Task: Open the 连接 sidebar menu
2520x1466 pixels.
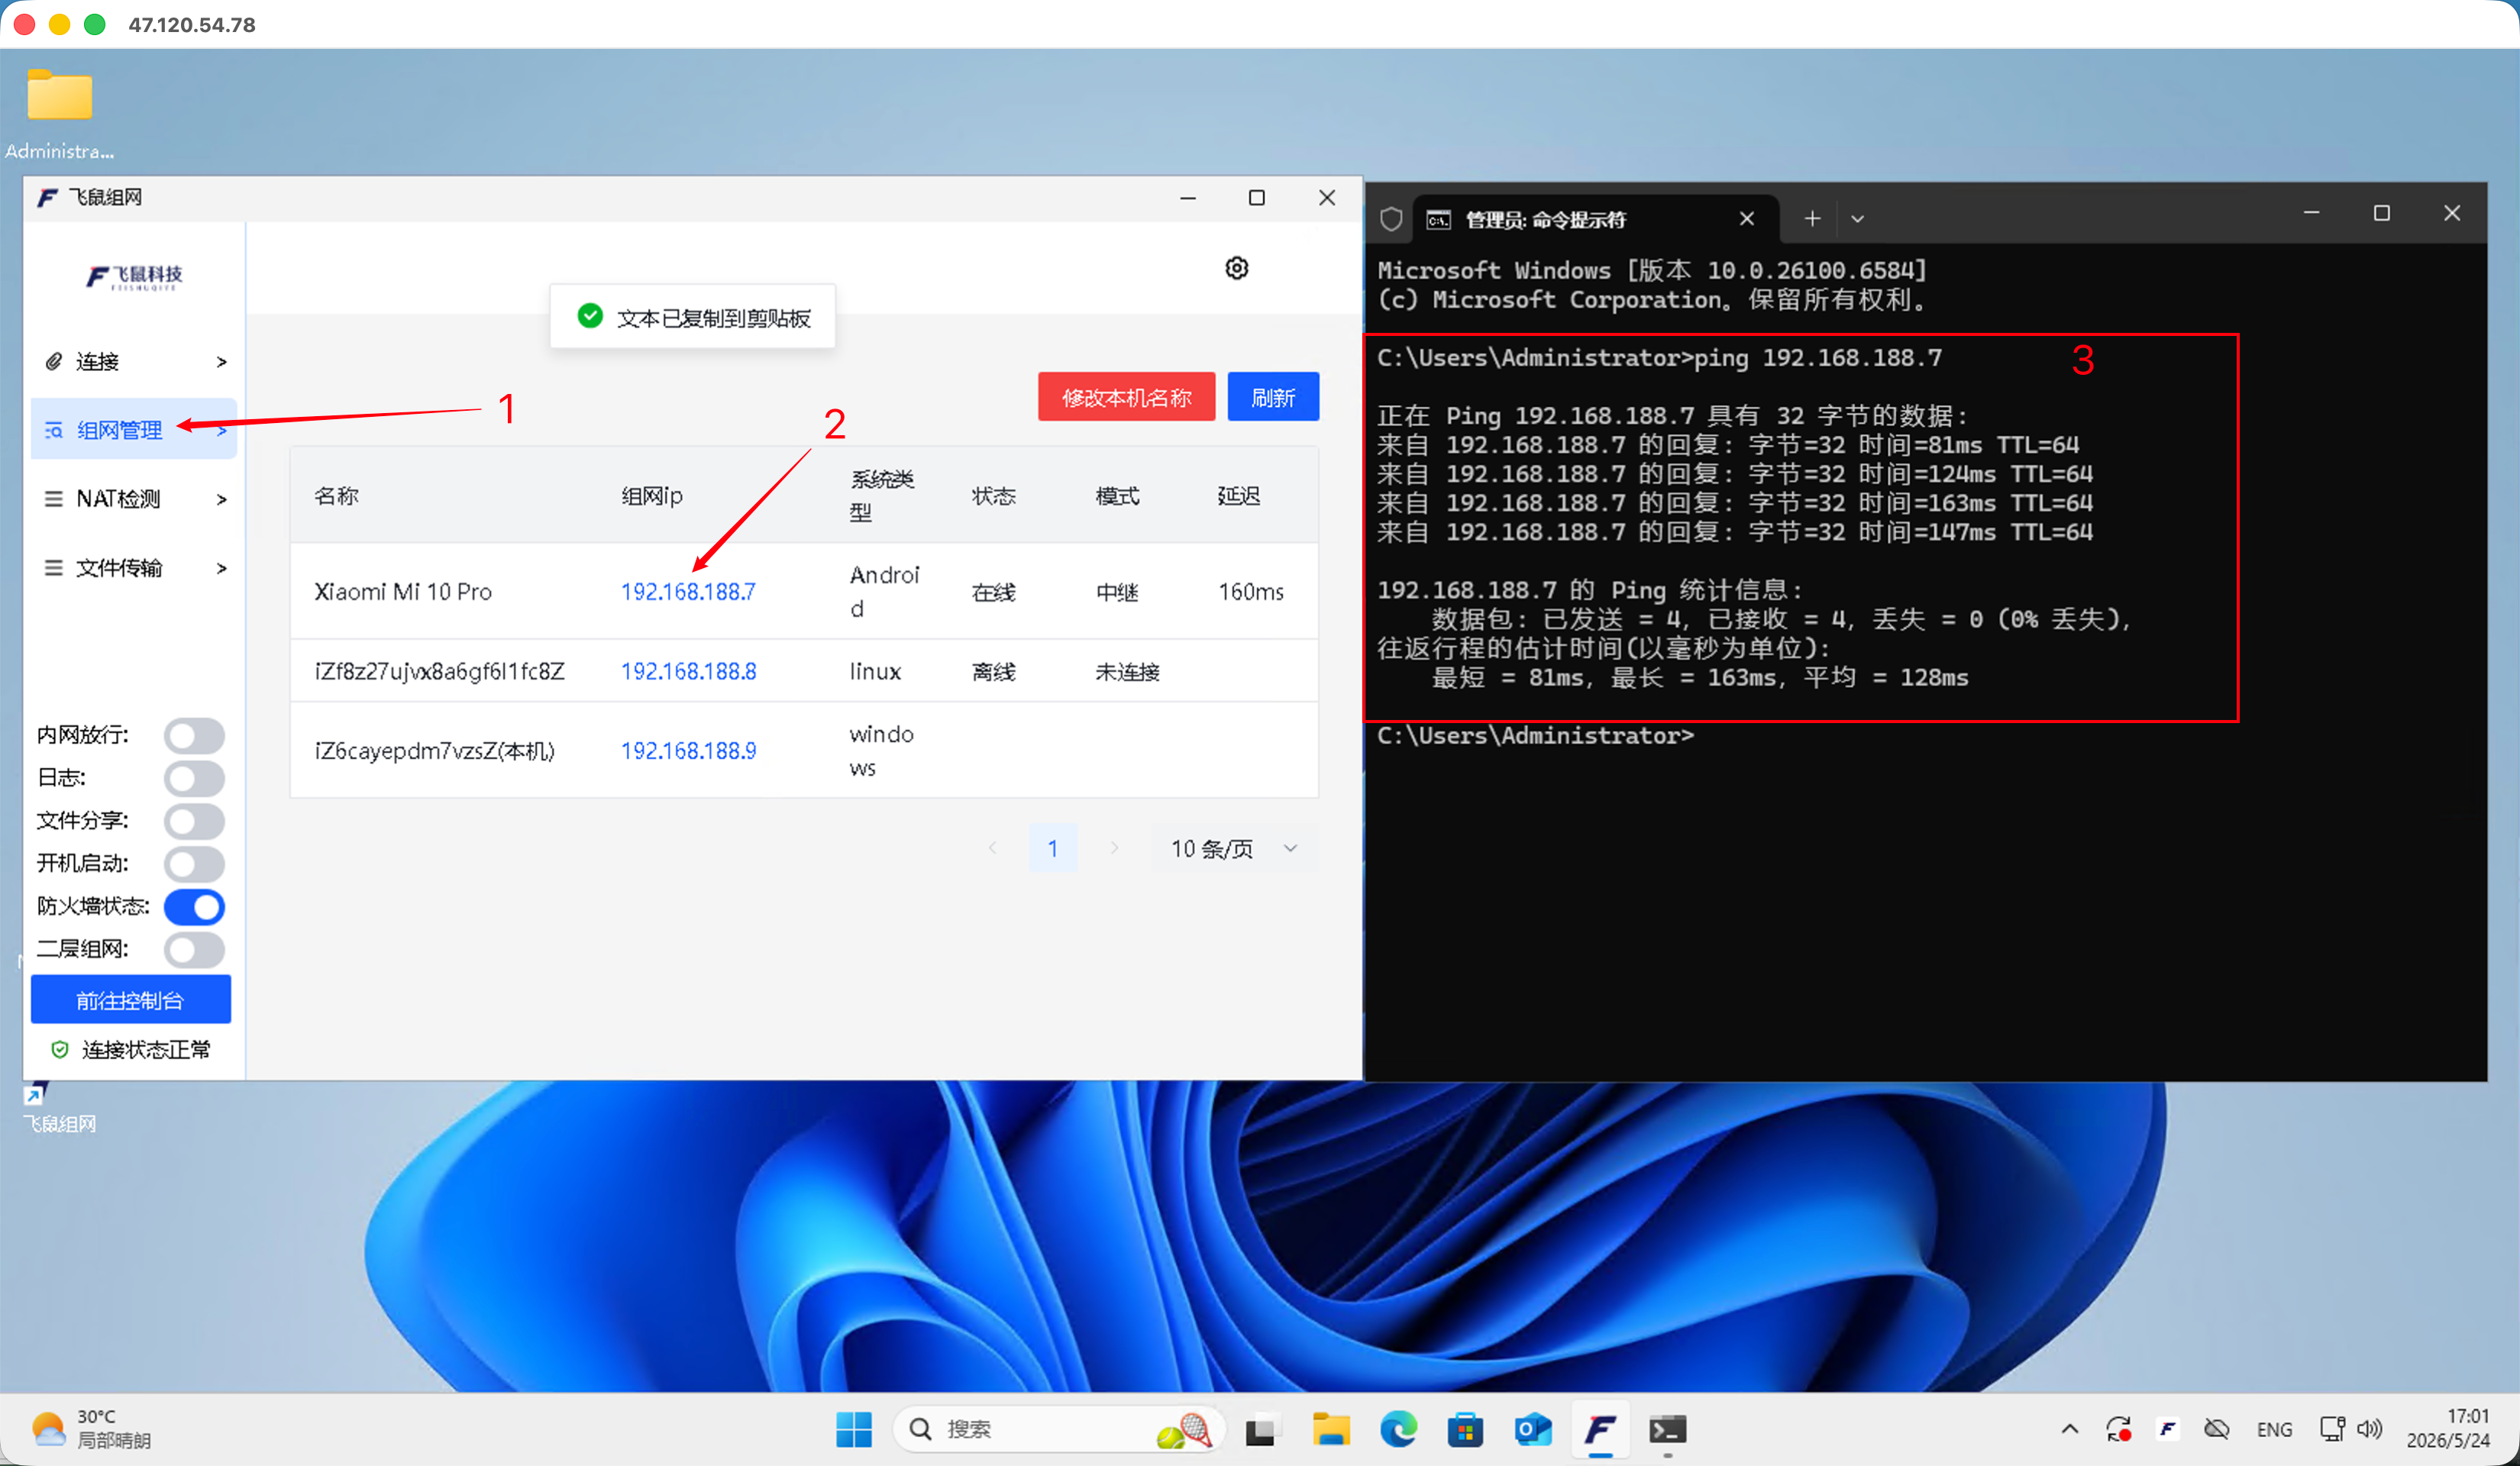Action: click(135, 361)
